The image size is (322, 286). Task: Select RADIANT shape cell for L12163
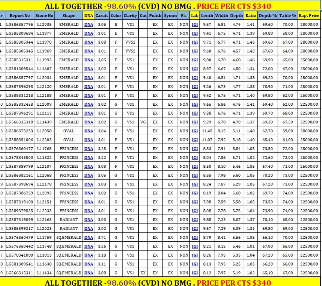(69, 220)
